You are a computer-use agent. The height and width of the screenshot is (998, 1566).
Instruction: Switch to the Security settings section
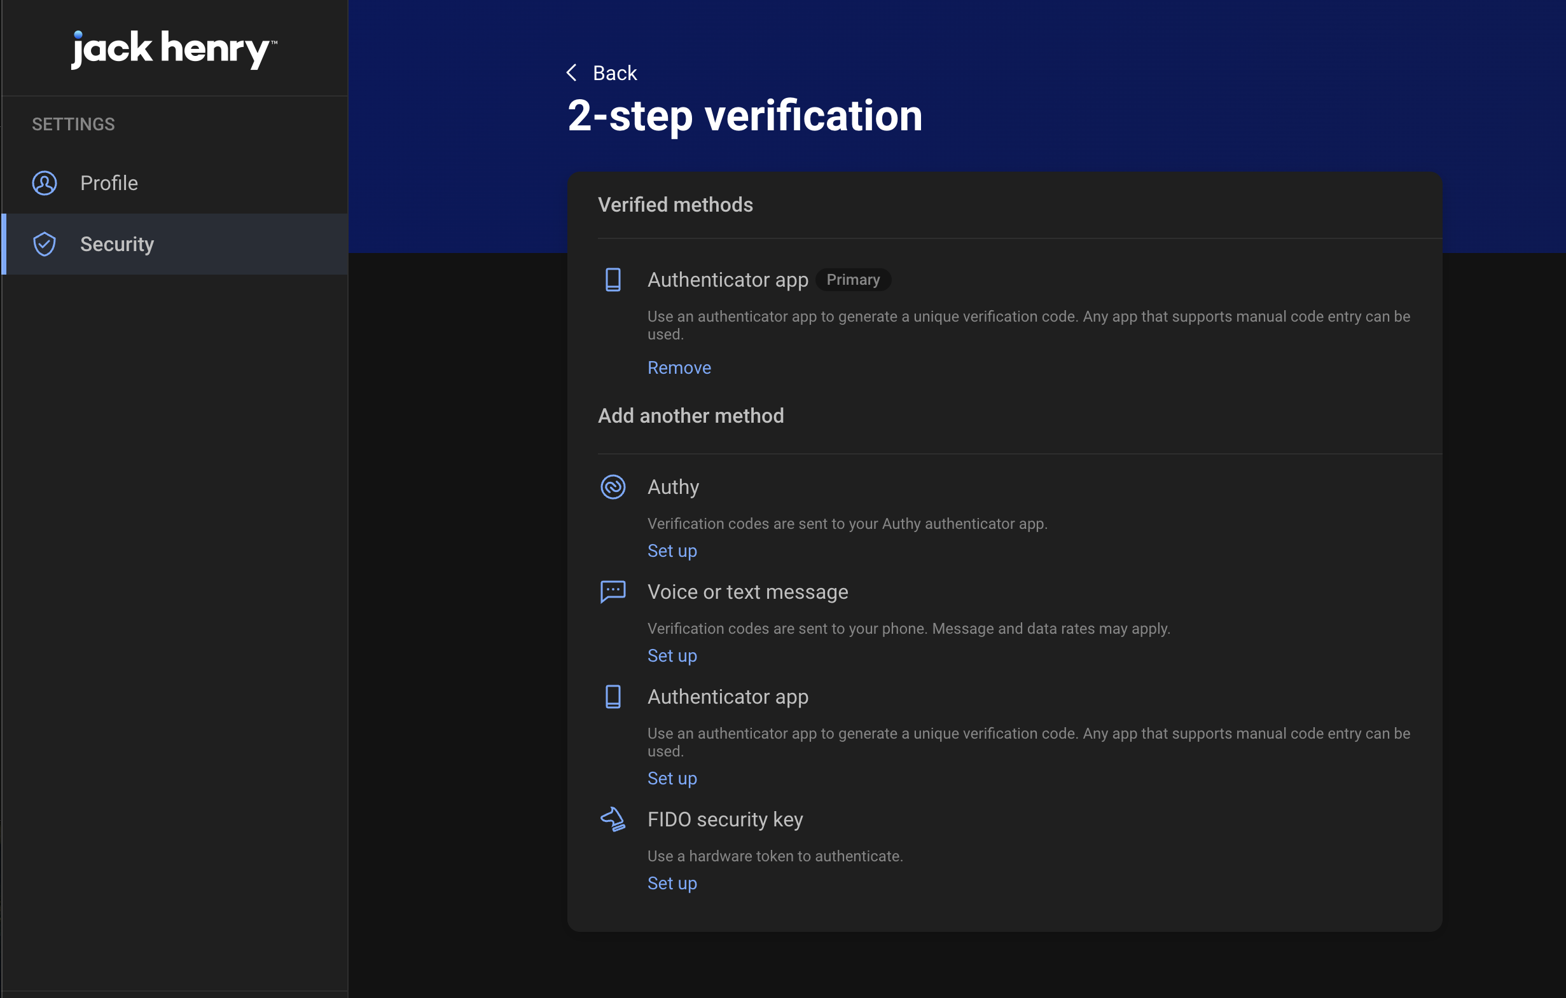117,244
